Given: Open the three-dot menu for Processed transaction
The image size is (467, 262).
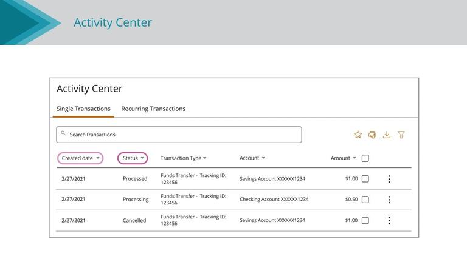Looking at the screenshot, I should click(389, 179).
